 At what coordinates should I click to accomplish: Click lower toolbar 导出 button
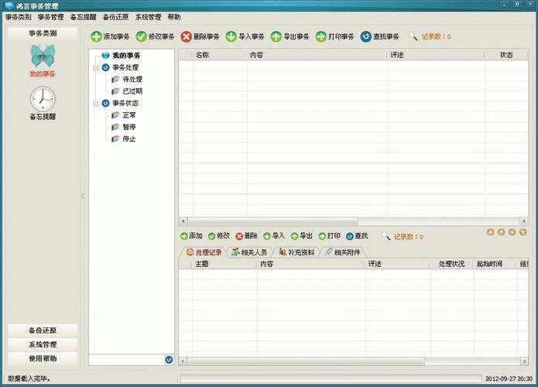click(302, 236)
